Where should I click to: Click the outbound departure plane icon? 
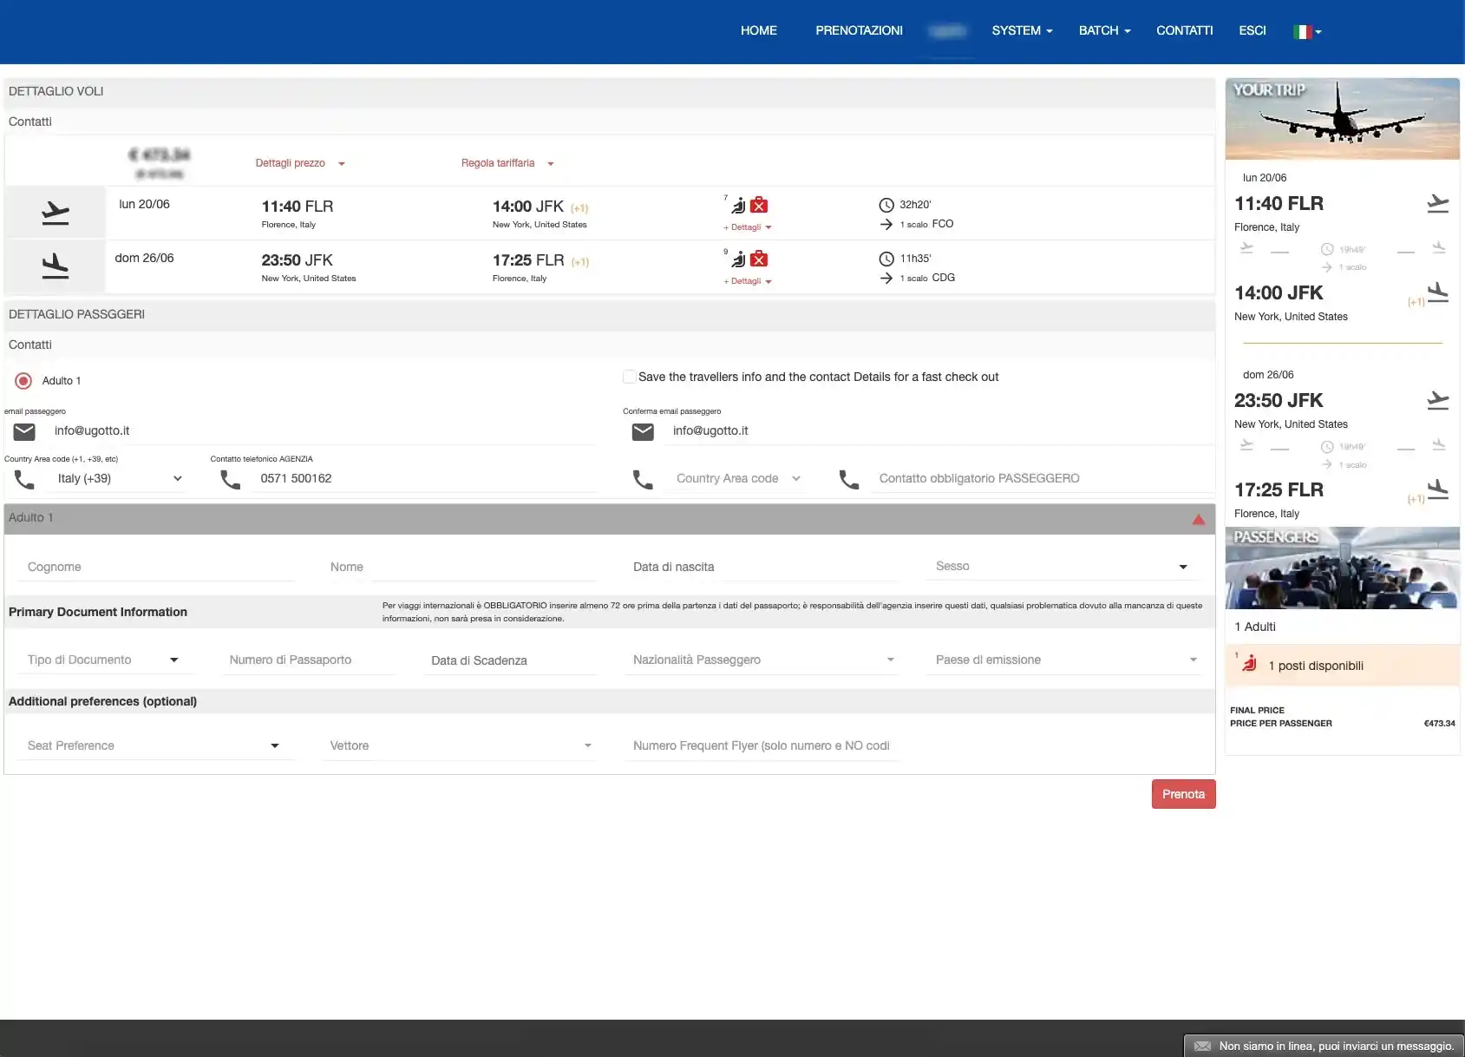pos(55,213)
